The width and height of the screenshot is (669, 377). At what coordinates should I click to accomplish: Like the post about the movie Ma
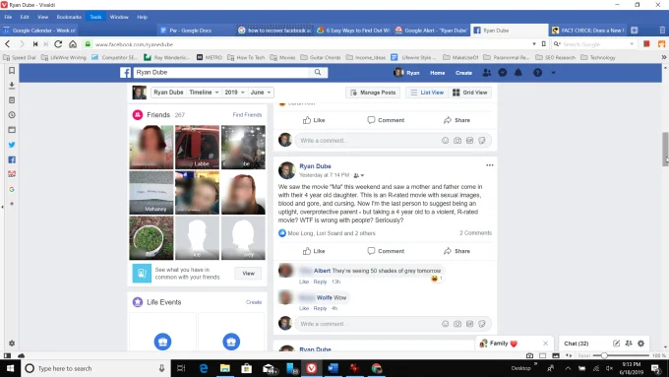pos(314,251)
